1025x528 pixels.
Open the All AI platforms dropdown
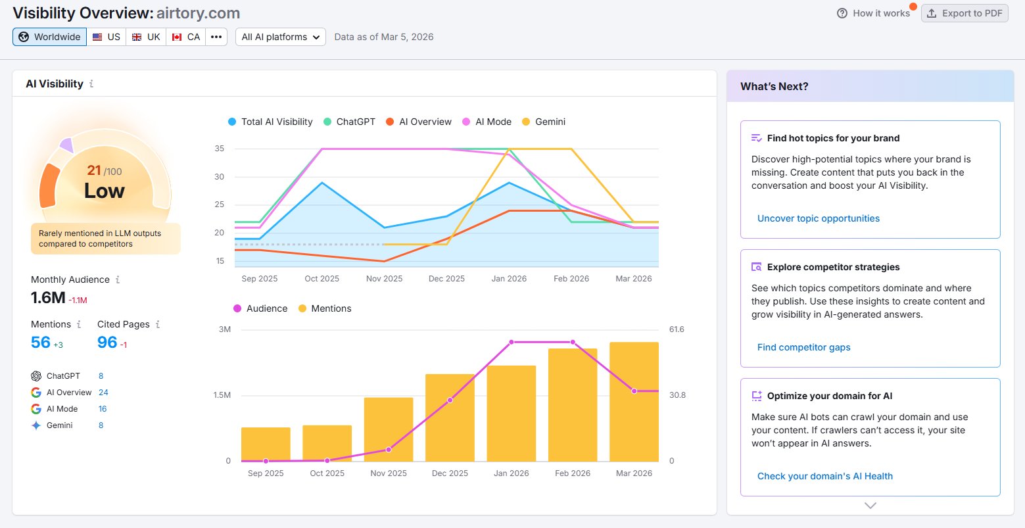(x=281, y=37)
